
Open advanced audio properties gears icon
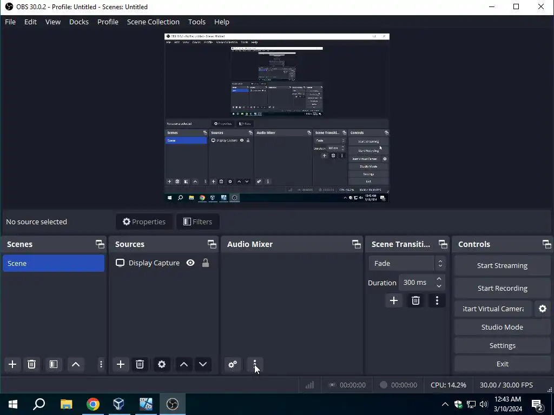(x=233, y=364)
